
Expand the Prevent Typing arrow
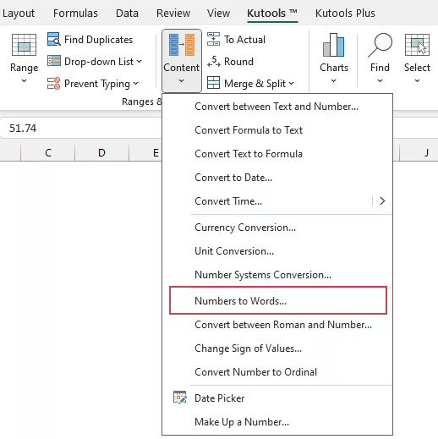[135, 83]
